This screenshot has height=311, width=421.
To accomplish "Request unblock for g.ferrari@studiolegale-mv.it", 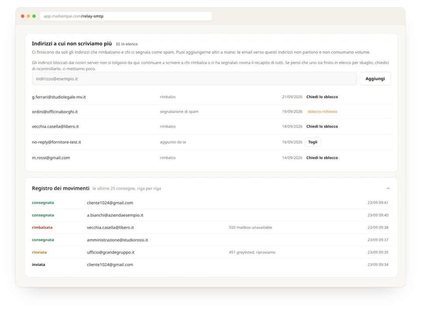I will coord(322,97).
